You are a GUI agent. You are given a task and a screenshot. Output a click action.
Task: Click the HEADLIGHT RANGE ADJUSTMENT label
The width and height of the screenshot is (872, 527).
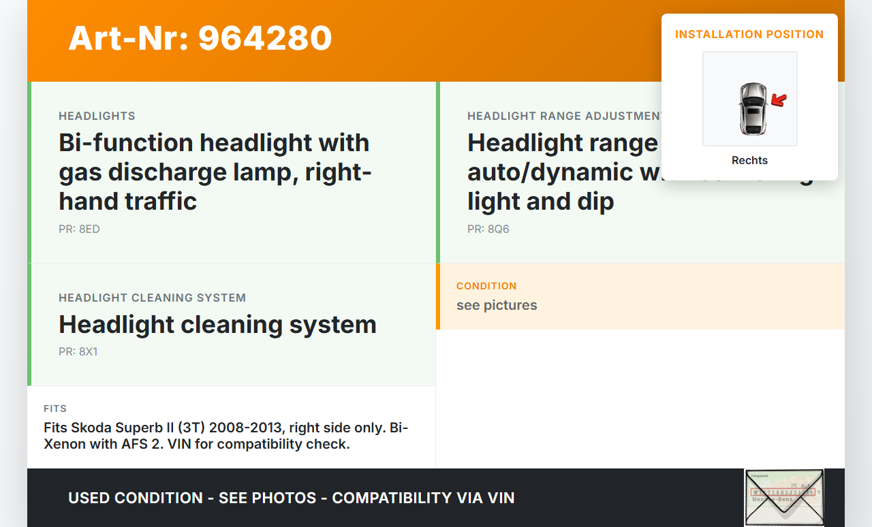point(565,116)
